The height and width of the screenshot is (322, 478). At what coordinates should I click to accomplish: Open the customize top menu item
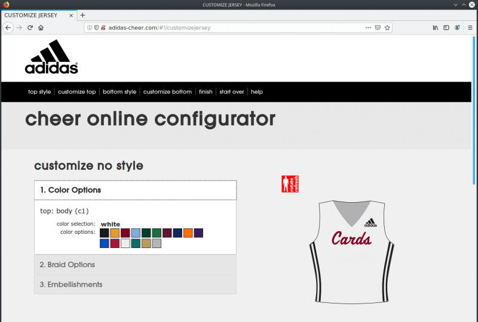tap(77, 92)
